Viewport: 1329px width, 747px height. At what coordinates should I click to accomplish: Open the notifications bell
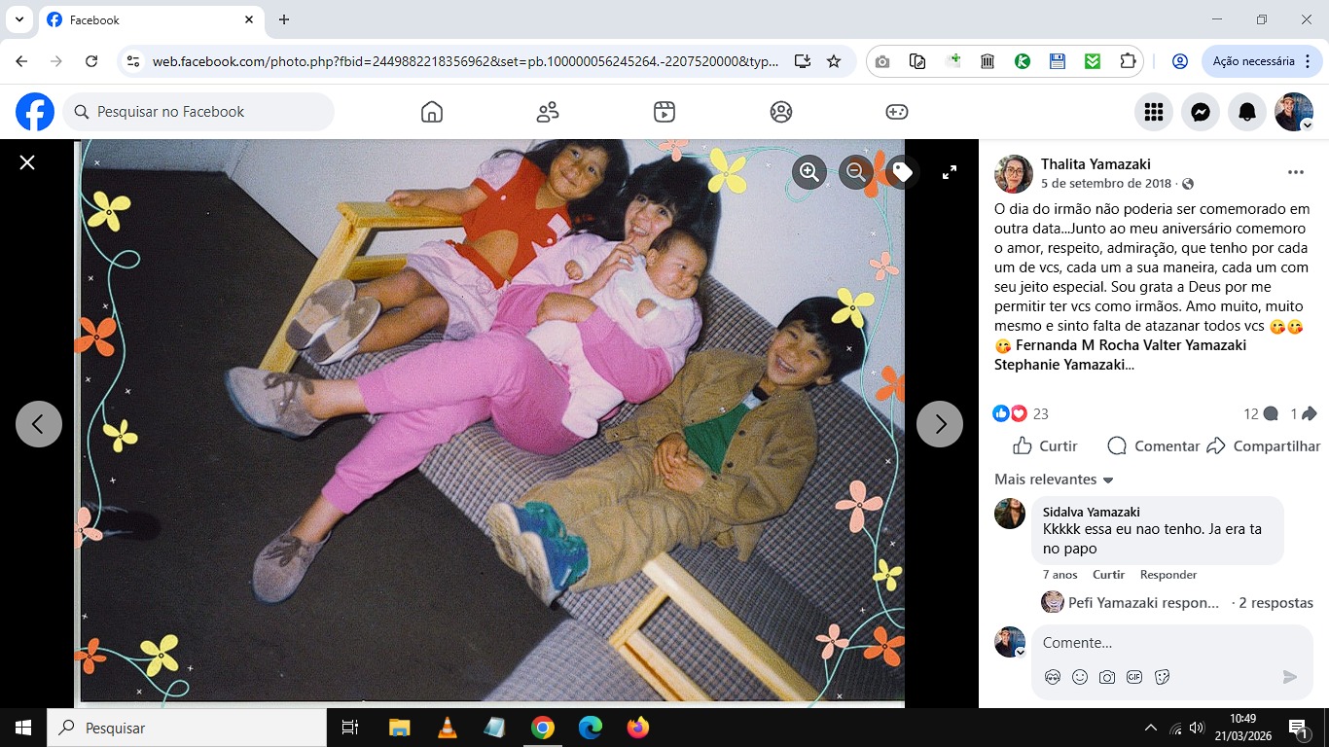(x=1247, y=112)
